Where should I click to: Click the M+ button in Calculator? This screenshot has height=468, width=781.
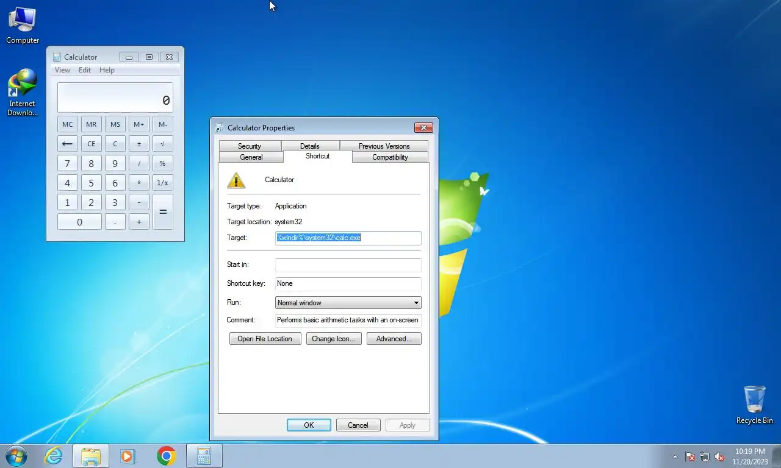139,124
